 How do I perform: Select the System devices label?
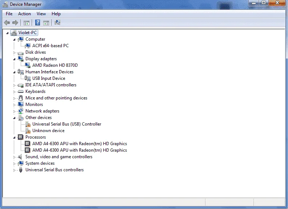coord(40,163)
